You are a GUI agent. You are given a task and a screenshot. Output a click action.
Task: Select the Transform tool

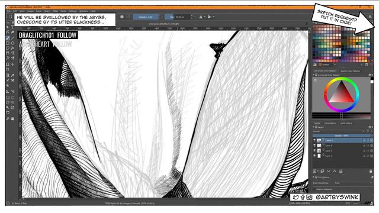[8, 64]
